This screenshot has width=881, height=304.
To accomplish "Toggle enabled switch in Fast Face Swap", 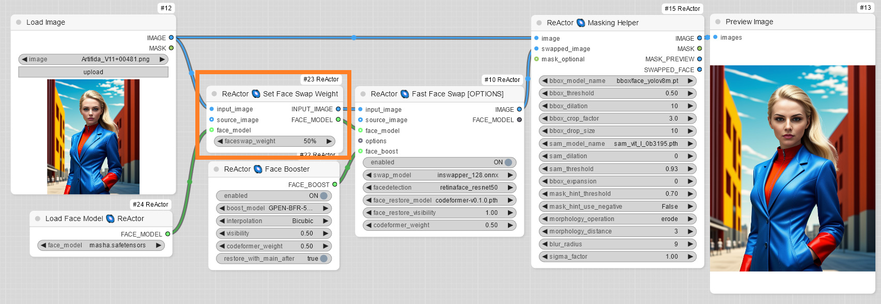I will [508, 162].
